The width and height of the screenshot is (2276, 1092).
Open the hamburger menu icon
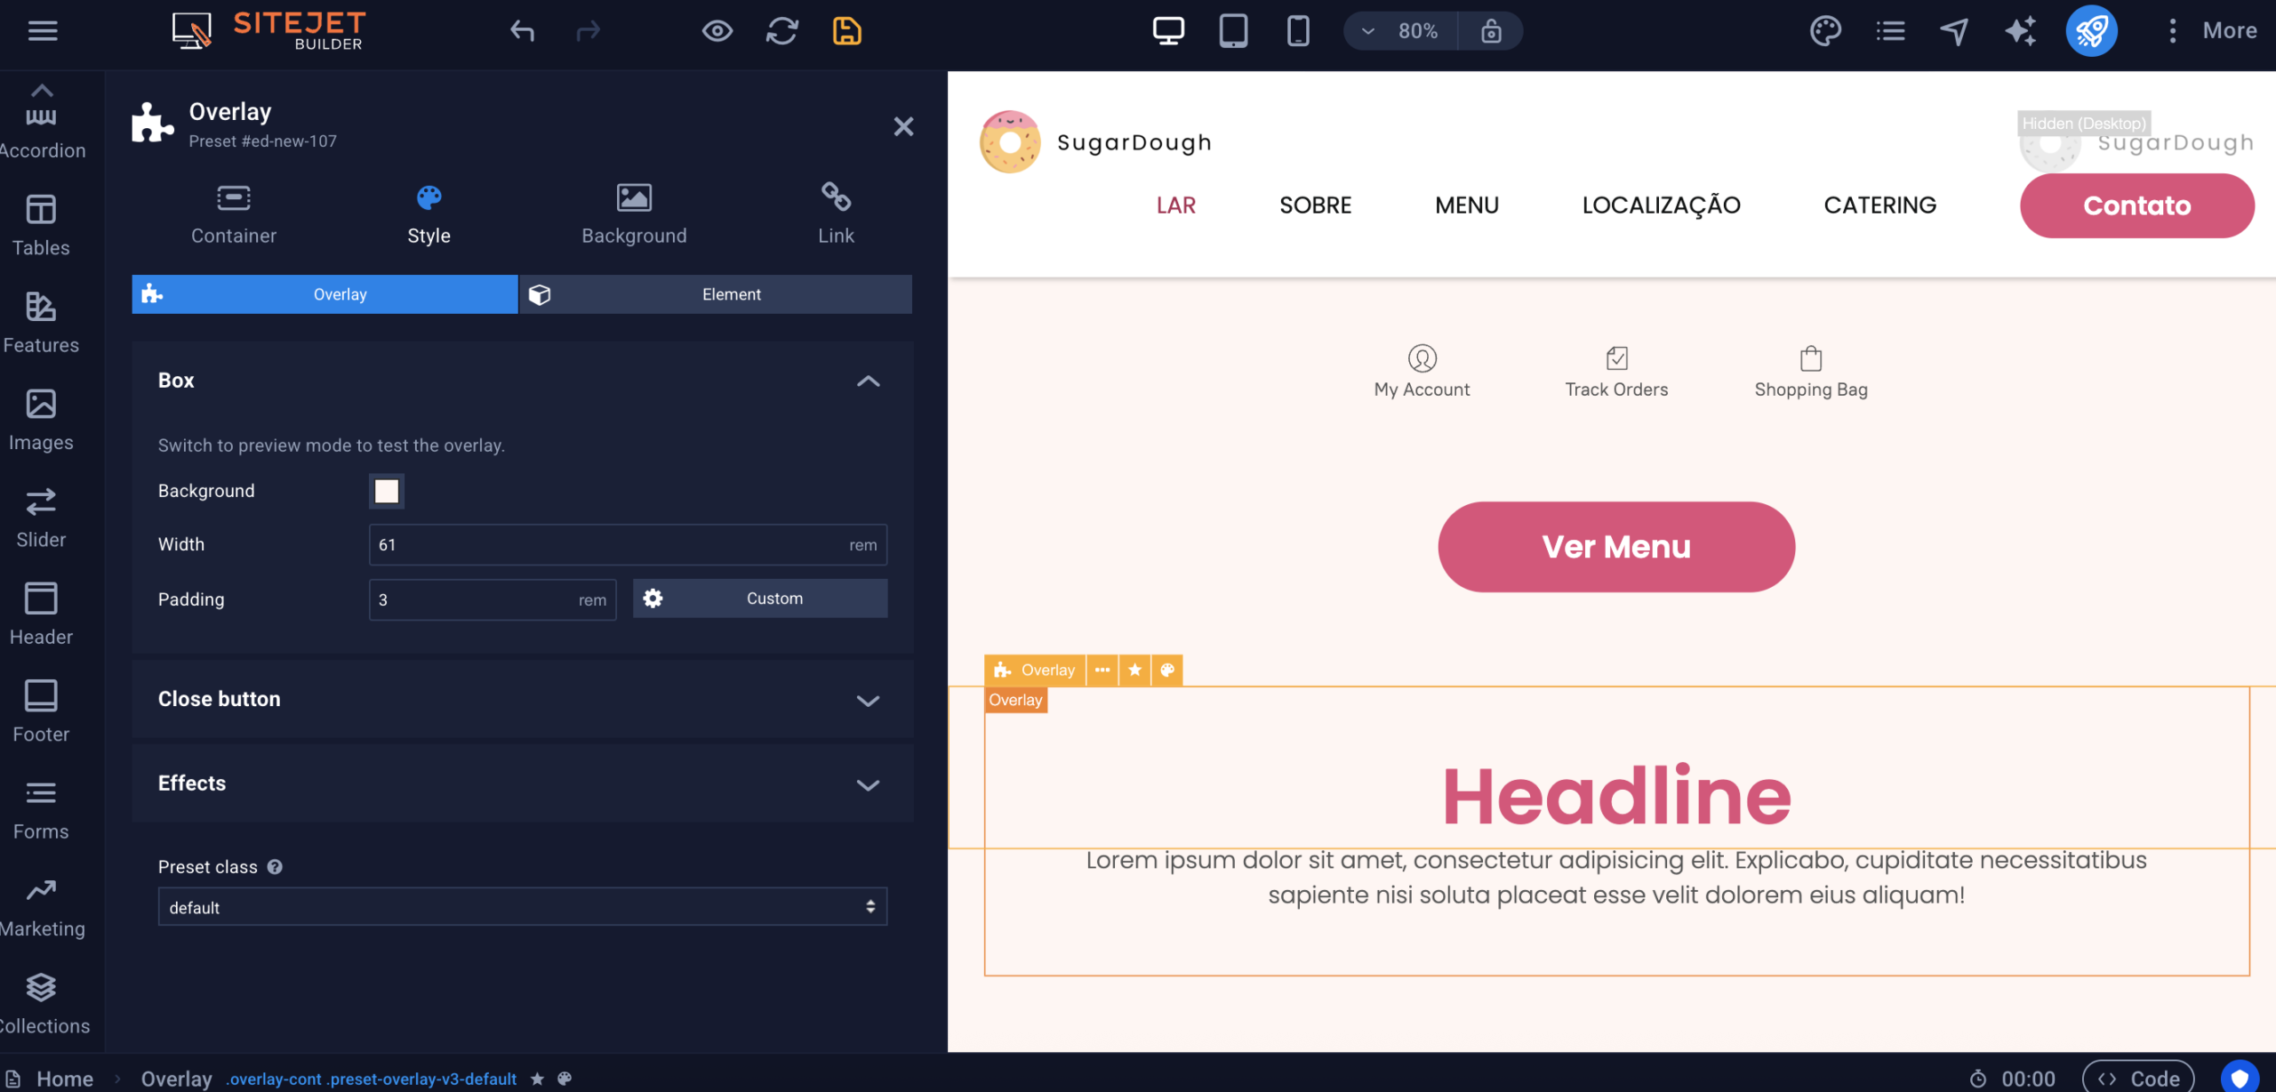point(43,31)
